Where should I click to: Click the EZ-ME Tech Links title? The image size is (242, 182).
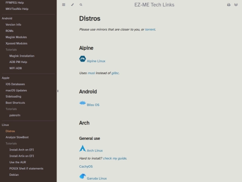point(154,5)
